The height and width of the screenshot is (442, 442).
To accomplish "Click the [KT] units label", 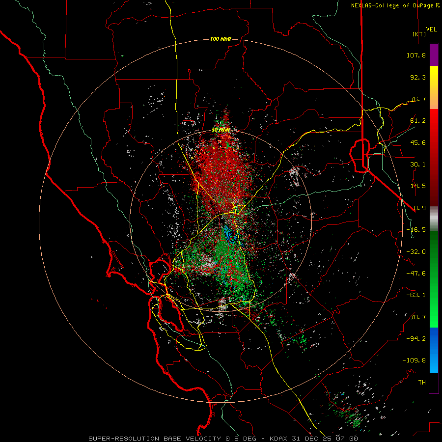I will coord(419,34).
